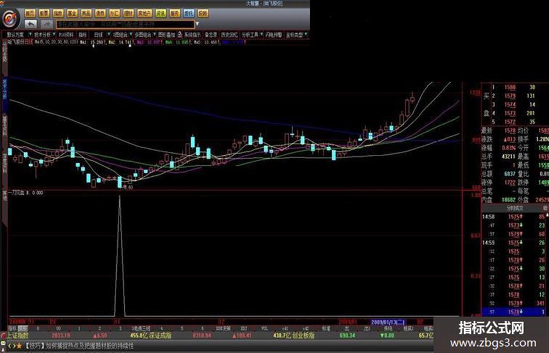Click buy level 4 volume 281
This screenshot has width=549, height=353.
coord(531,113)
